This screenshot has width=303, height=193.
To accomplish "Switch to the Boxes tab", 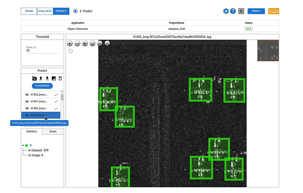I will point(53,131).
